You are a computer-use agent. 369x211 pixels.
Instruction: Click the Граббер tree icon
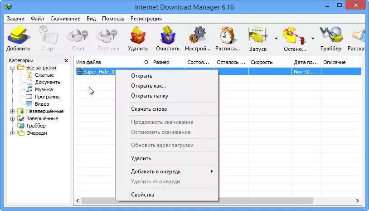click(21, 126)
